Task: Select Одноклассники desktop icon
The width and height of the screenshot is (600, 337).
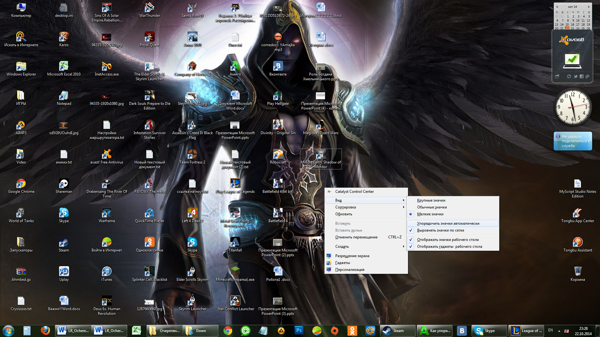Action: pyautogui.click(x=149, y=245)
